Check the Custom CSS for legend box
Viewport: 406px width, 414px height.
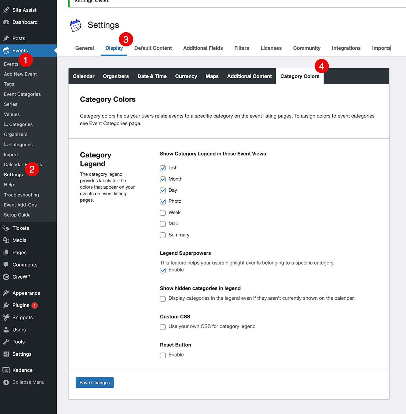(163, 327)
